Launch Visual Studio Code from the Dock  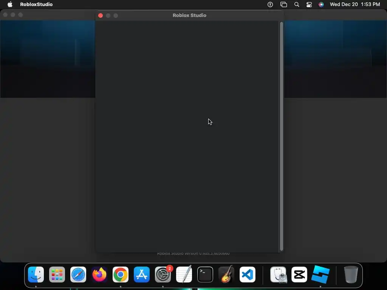(248, 274)
